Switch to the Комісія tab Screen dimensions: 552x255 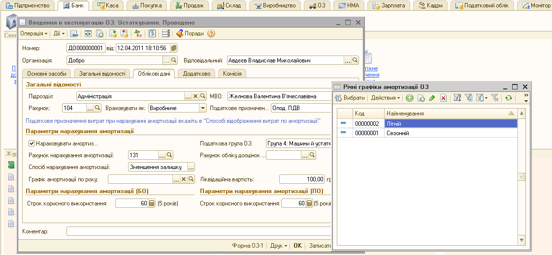coord(231,74)
